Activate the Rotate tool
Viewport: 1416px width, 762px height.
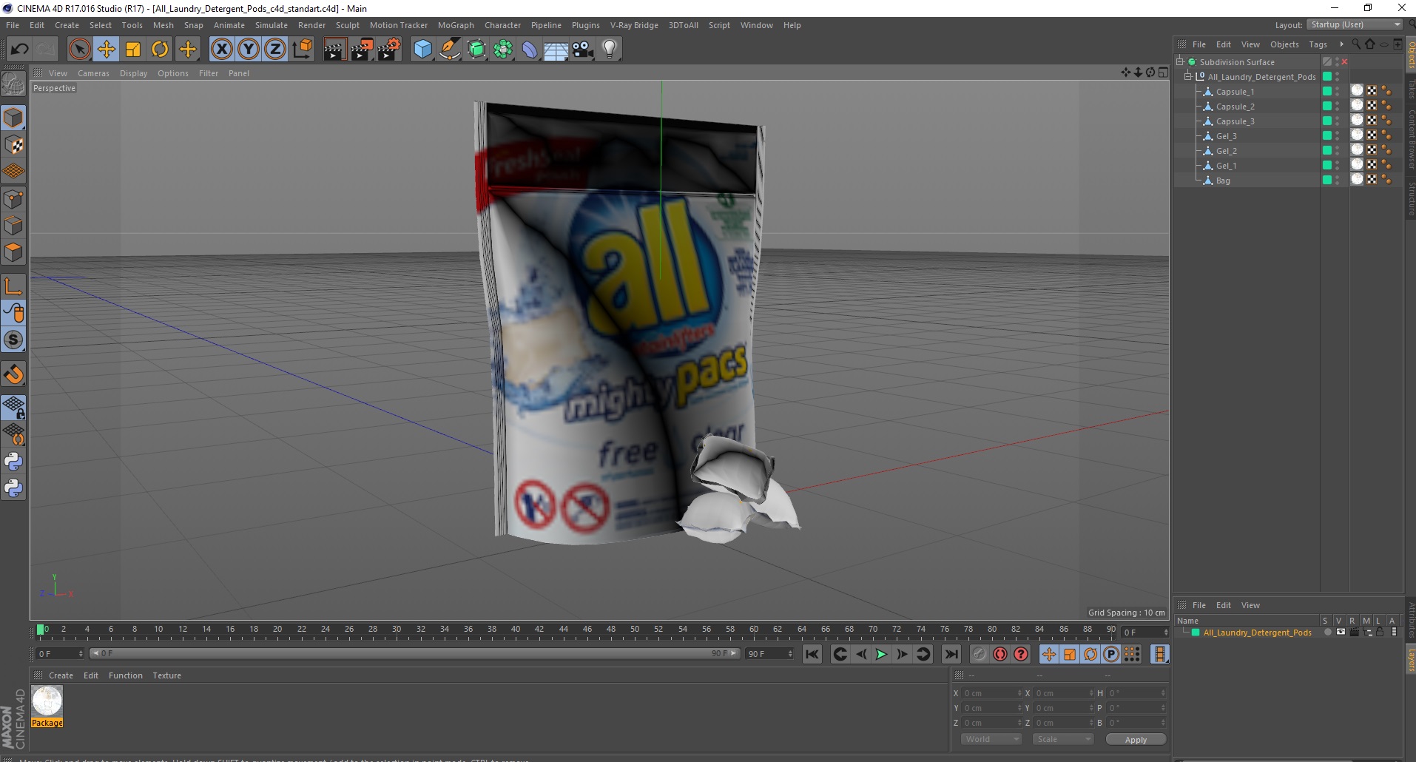(x=160, y=50)
